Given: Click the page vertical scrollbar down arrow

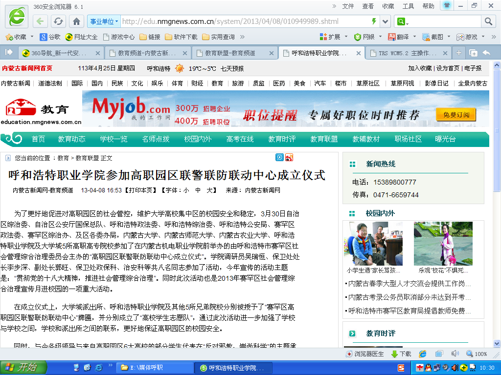Looking at the screenshot, I should (497, 344).
